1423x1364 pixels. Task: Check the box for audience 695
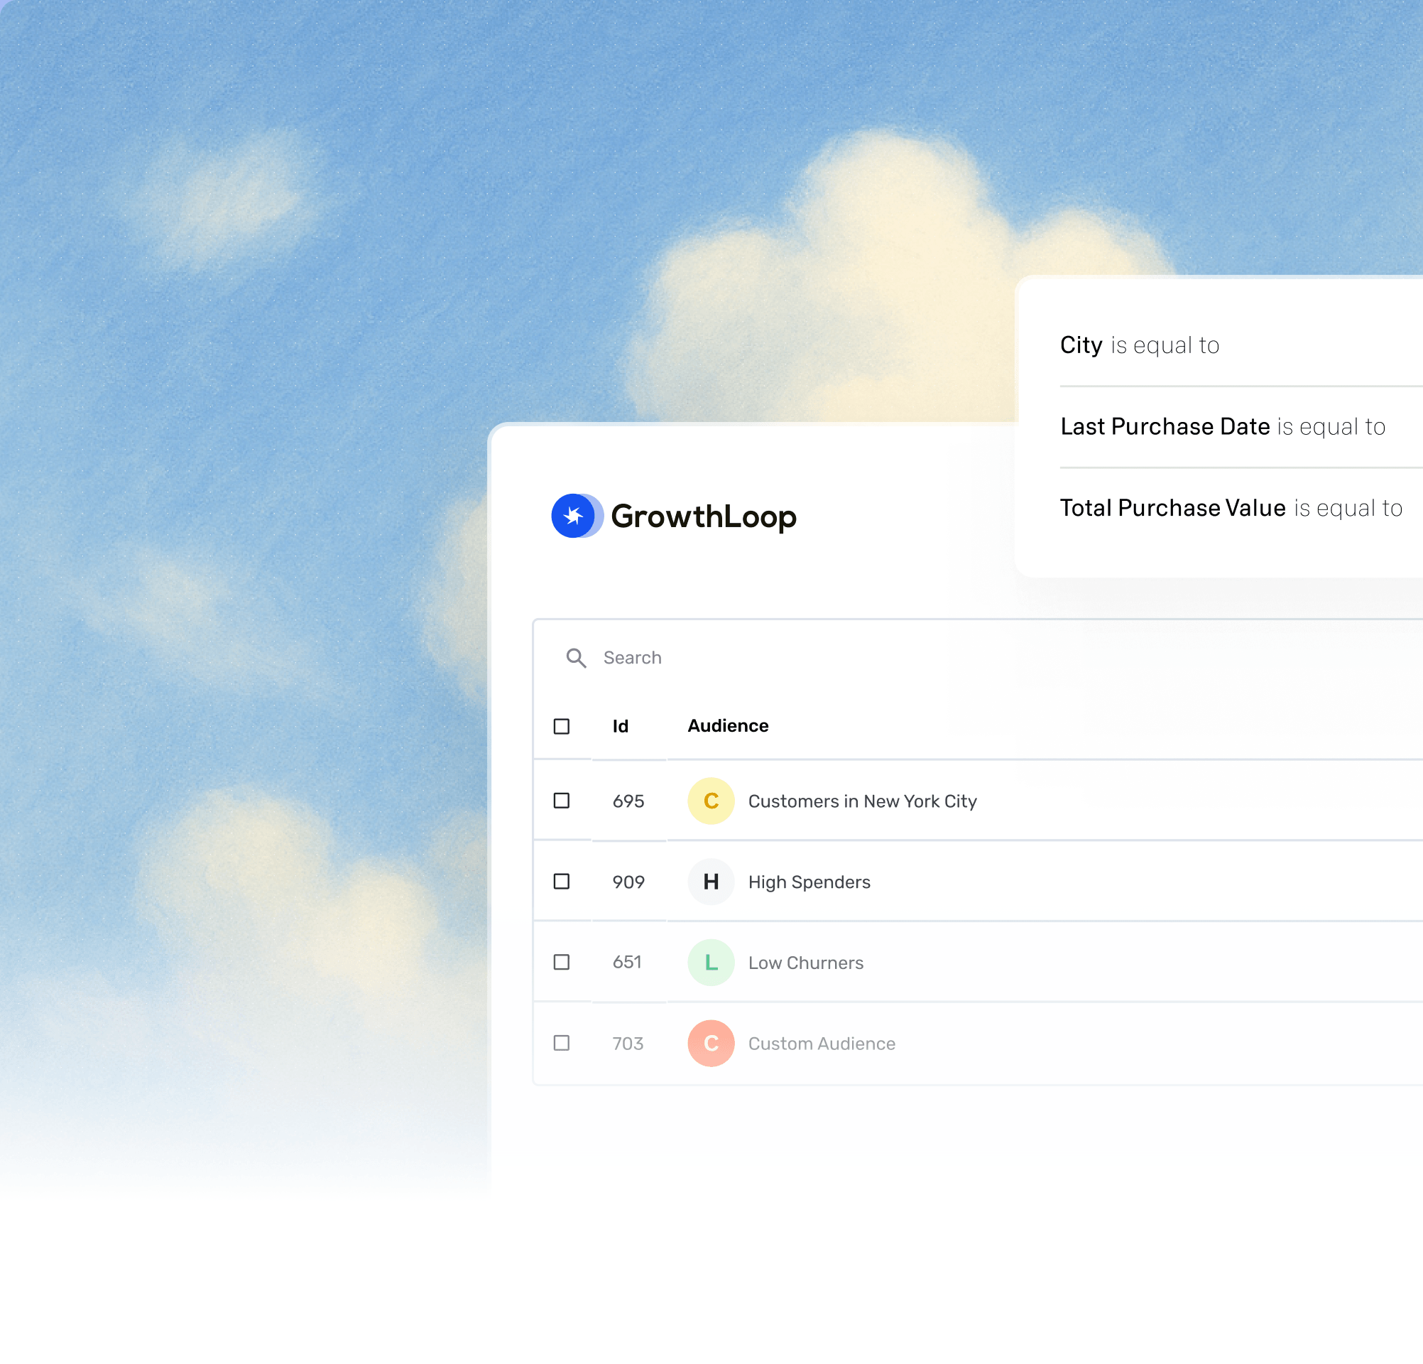(561, 801)
